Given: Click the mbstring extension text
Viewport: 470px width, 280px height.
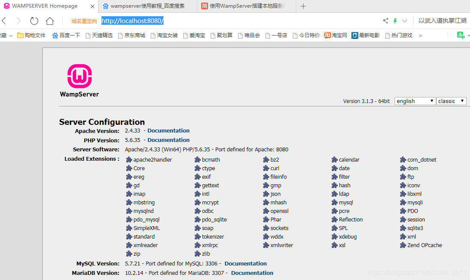Looking at the screenshot, I should click(x=144, y=203).
